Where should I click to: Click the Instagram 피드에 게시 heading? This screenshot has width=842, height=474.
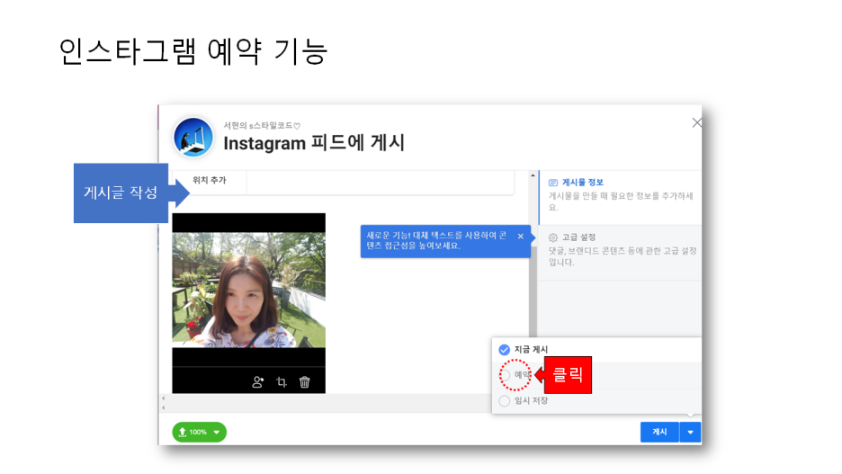(314, 143)
